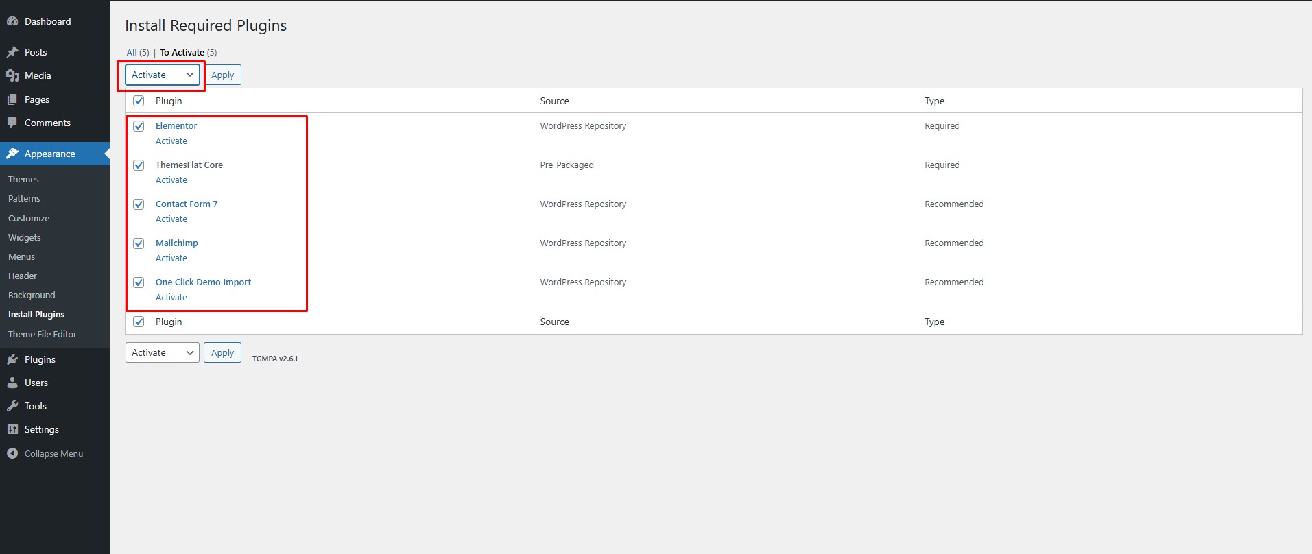This screenshot has width=1312, height=554.
Task: Open the bottom bulk action Activate dropdown
Action: pyautogui.click(x=163, y=352)
